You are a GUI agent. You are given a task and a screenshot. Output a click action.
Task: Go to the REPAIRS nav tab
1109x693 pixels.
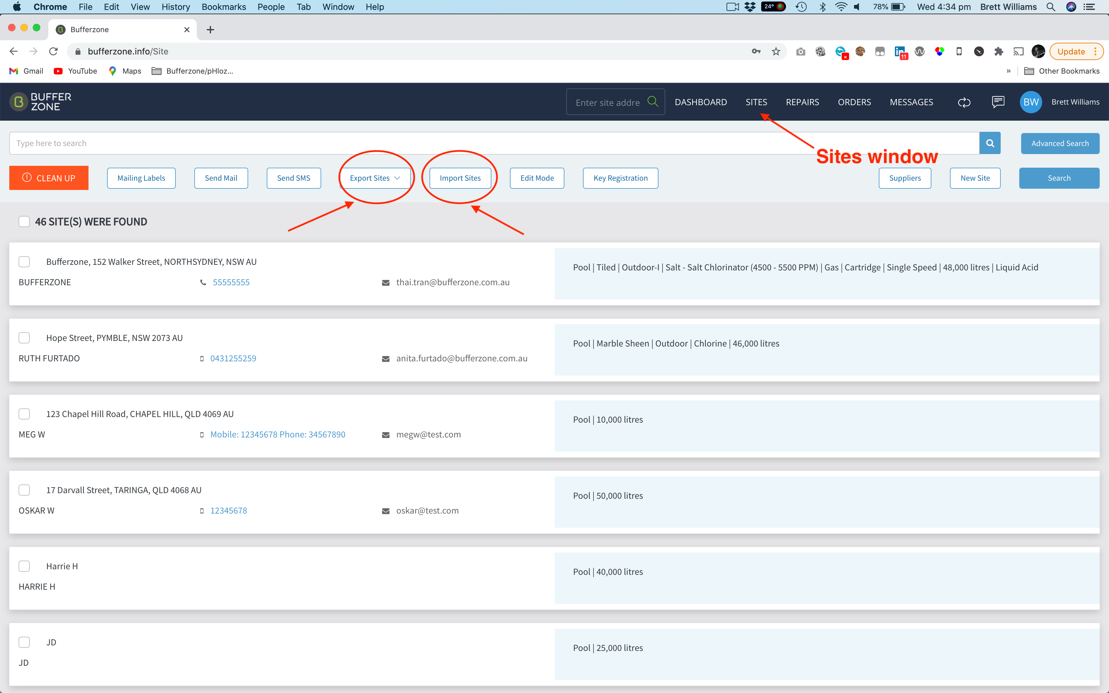[802, 102]
